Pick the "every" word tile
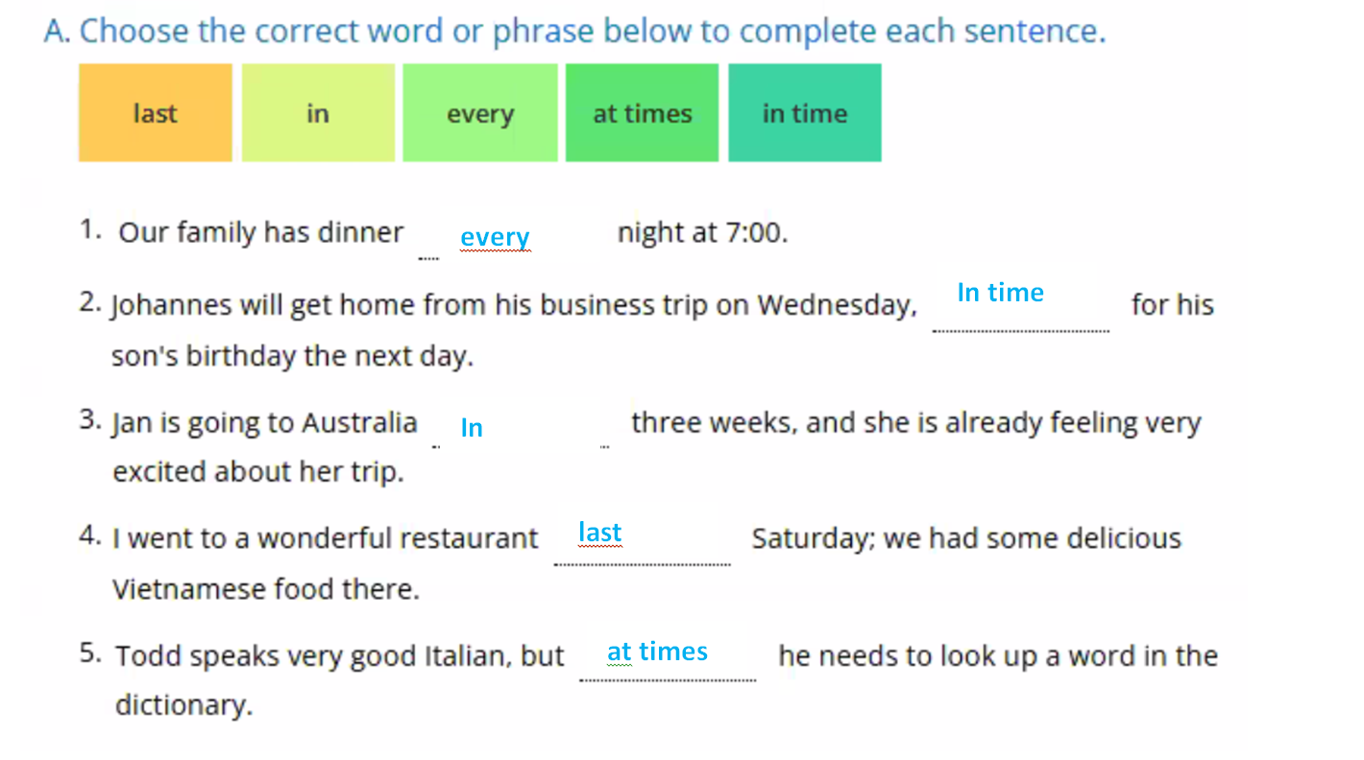Screen dimensions: 1364x760 pos(480,113)
